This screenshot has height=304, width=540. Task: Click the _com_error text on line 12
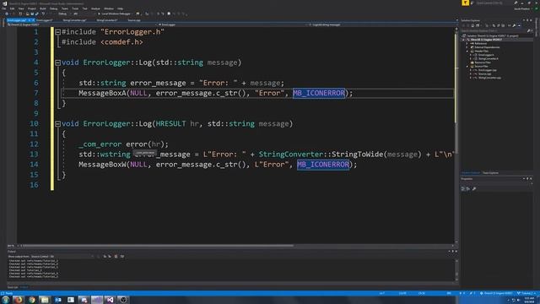pos(100,144)
